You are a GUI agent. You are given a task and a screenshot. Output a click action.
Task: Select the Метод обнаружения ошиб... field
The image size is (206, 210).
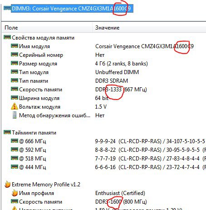point(54,115)
